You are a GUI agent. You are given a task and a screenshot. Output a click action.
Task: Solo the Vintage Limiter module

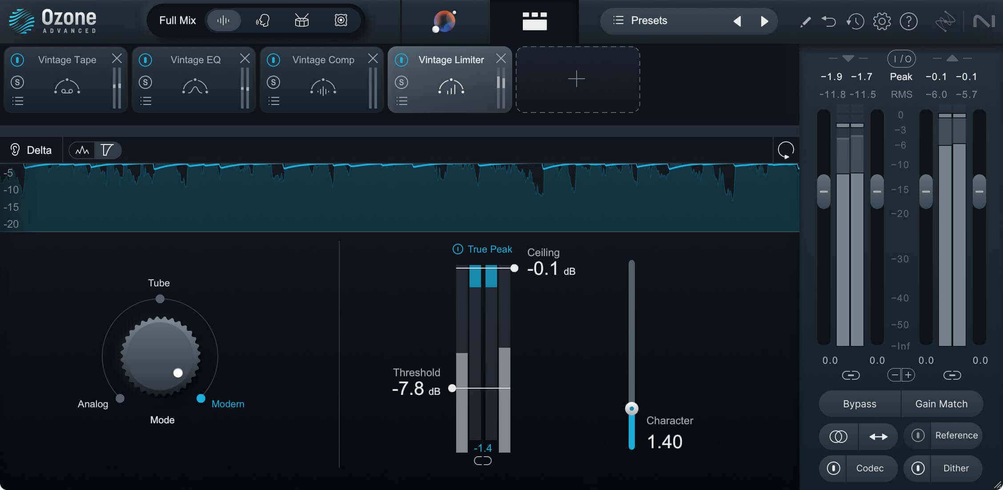[401, 82]
